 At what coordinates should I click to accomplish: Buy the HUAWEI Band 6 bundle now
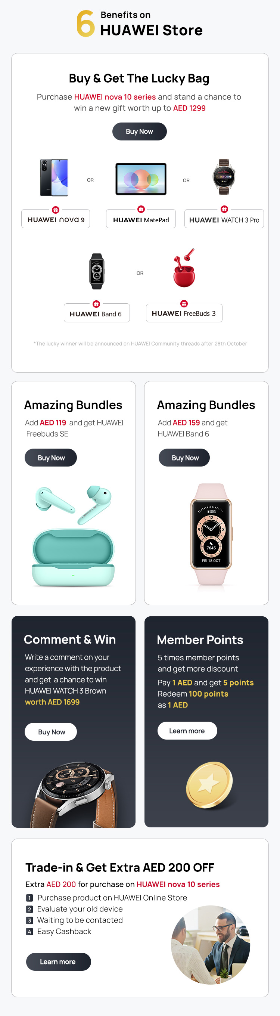[184, 458]
